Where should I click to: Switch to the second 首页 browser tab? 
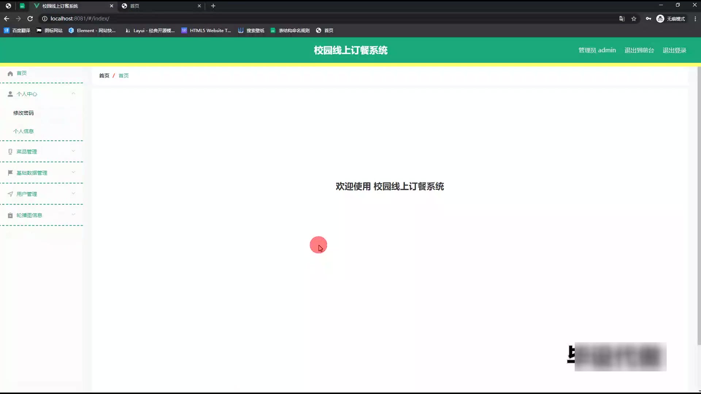click(x=161, y=6)
